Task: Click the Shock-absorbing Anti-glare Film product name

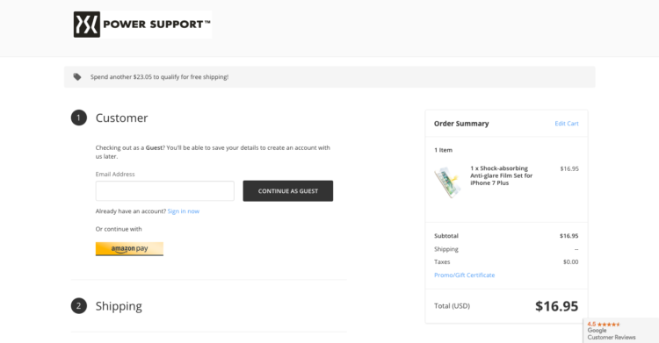Action: click(x=502, y=175)
